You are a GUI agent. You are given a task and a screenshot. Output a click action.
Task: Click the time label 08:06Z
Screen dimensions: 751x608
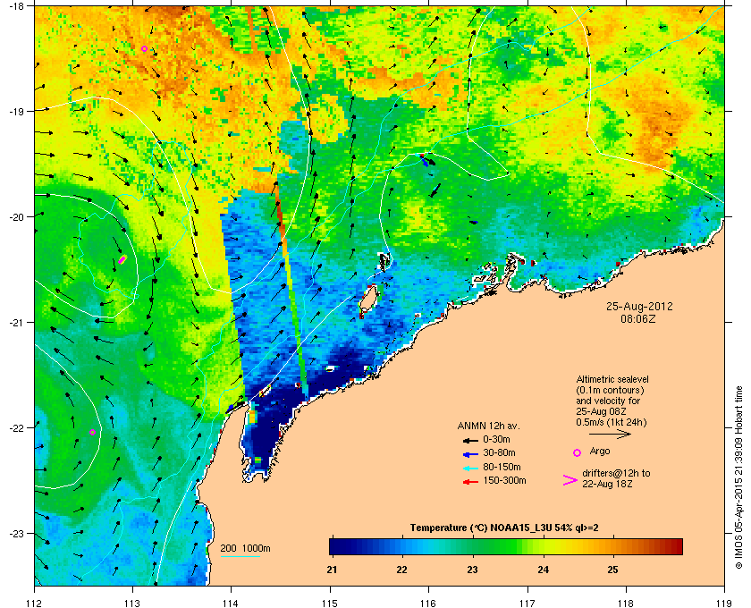(638, 318)
